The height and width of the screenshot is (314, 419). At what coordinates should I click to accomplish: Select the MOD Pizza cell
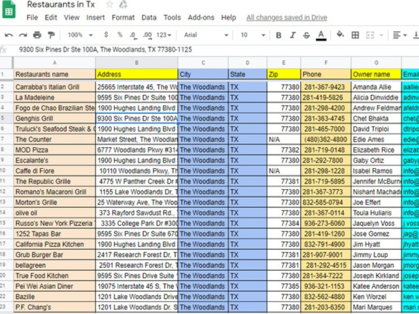54,150
